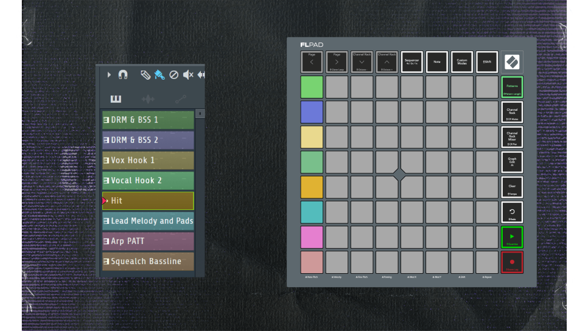
Task: Tap the bright green pad
Action: click(x=312, y=87)
